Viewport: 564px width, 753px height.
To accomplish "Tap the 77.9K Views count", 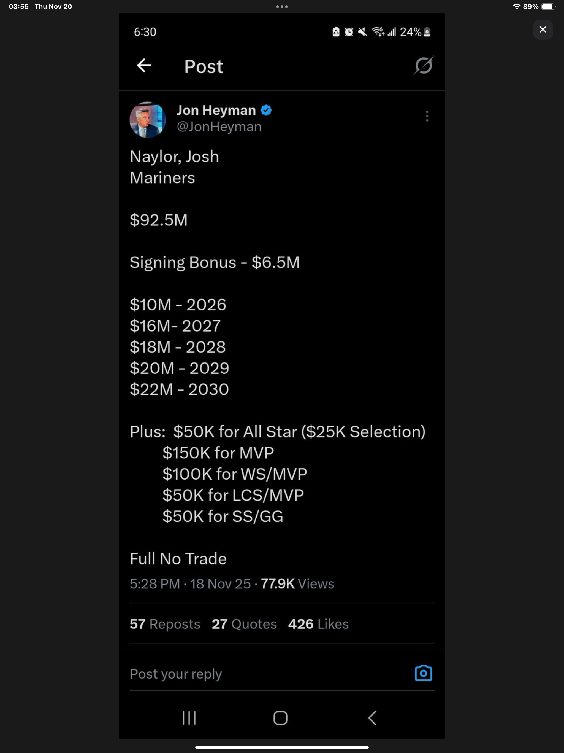I will pyautogui.click(x=297, y=584).
